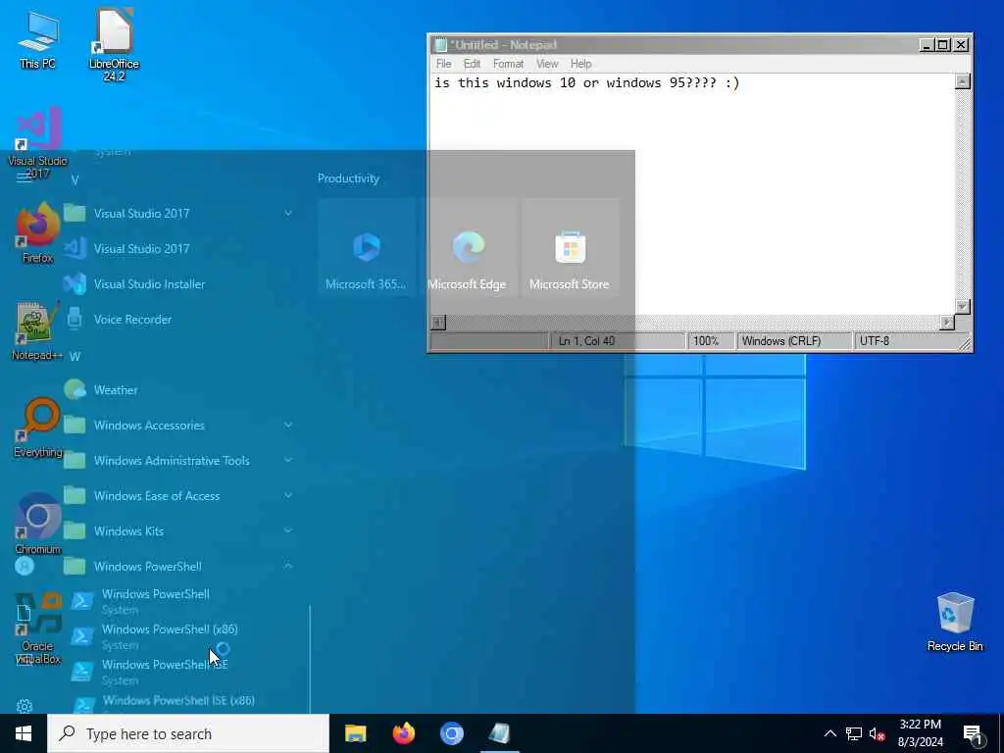
Task: Open Notepad Edit menu
Action: pos(472,64)
